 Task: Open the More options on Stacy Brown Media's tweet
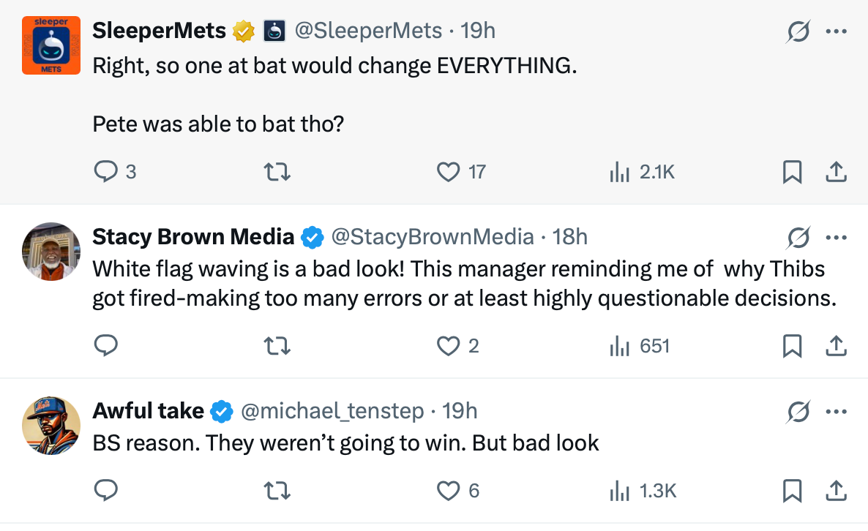(836, 238)
